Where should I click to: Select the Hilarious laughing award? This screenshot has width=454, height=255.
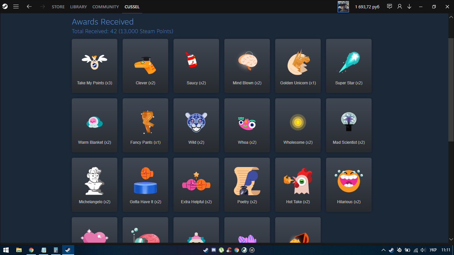[349, 185]
